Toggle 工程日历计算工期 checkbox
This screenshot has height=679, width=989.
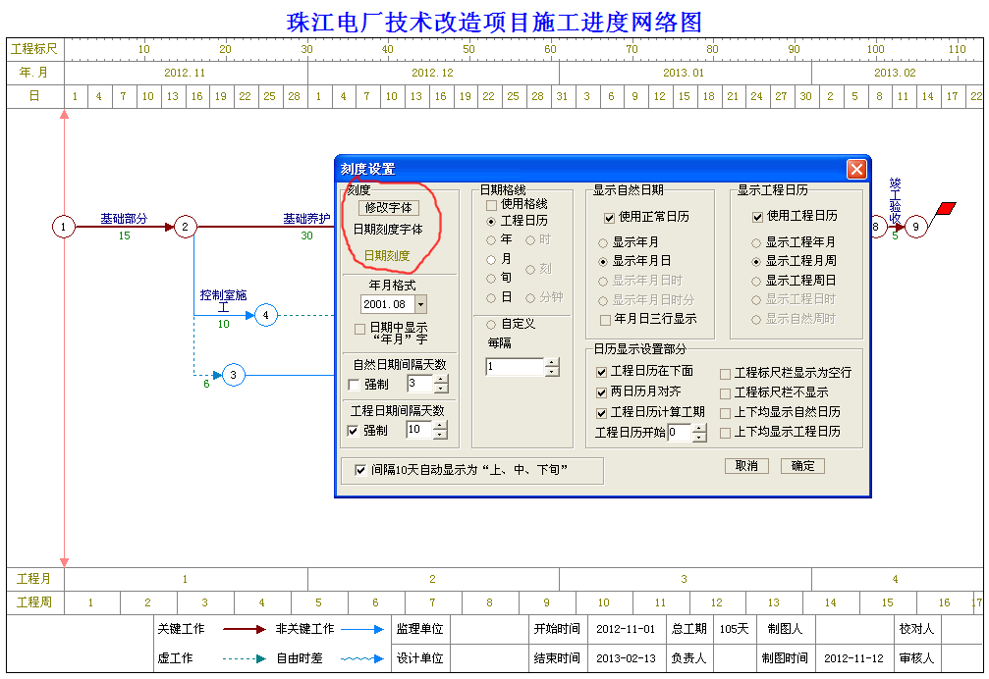tap(602, 413)
